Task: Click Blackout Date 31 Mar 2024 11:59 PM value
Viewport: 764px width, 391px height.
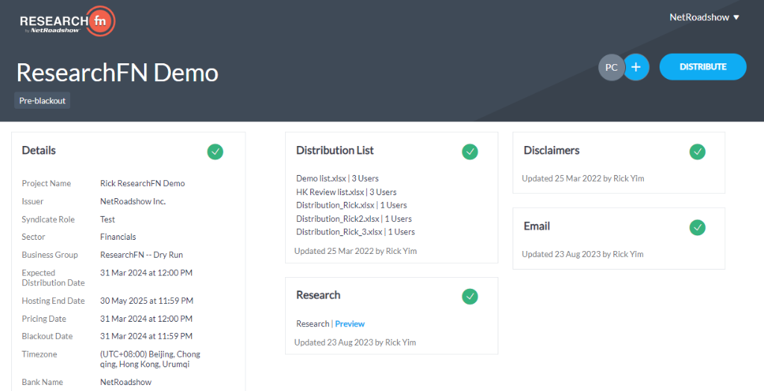Action: [x=146, y=336]
